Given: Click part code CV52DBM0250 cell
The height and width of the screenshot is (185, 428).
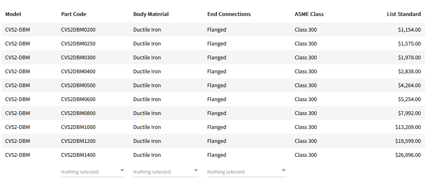Looking at the screenshot, I should (78, 44).
